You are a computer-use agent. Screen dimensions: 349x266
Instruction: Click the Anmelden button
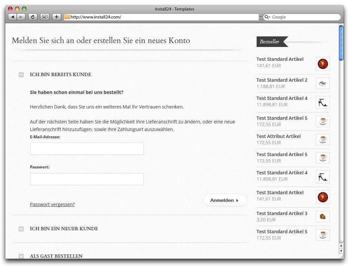(225, 200)
